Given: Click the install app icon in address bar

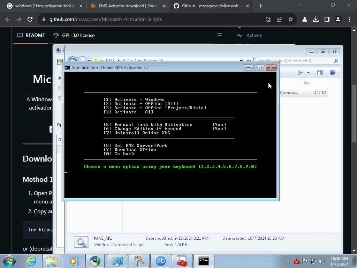Looking at the screenshot, I should 268,20.
